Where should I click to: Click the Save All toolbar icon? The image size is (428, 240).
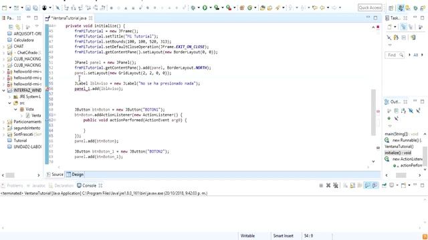(x=35, y=8)
